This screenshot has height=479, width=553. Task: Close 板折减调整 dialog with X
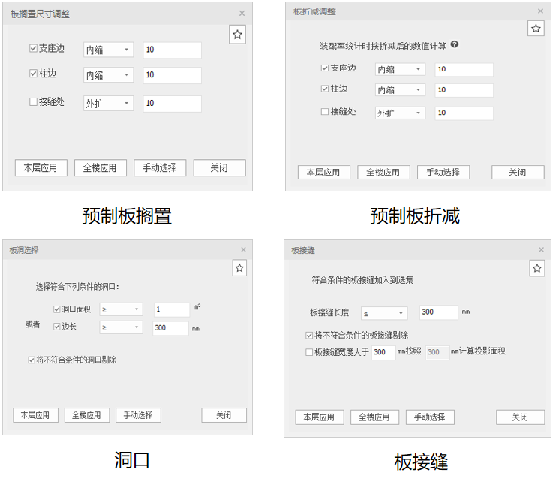(x=540, y=11)
